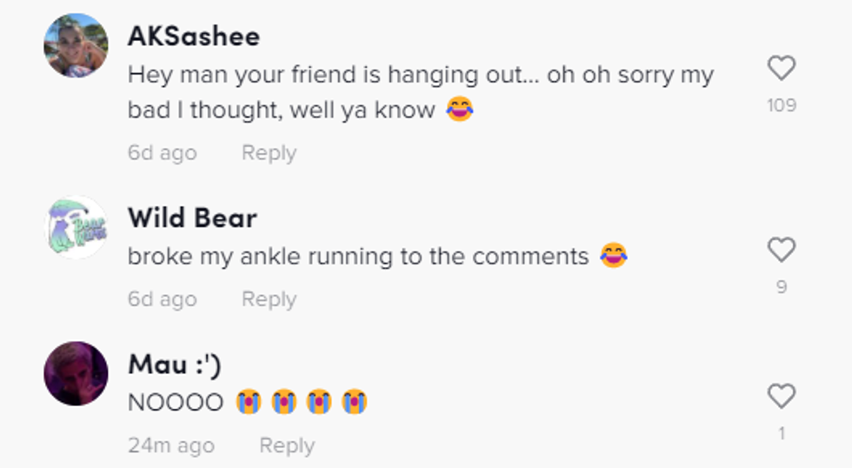Click the "Hey man your friend" comment text

[x=421, y=75]
